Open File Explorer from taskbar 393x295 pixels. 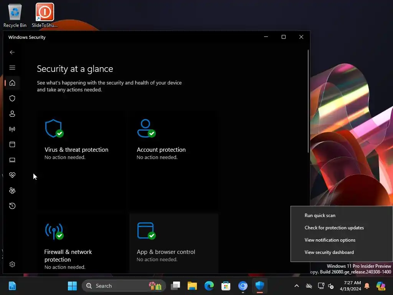(x=192, y=286)
